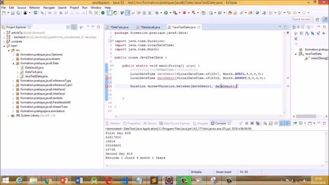Collapse the test1 project node
This screenshot has width=329, height=185.
[x=4, y=46]
